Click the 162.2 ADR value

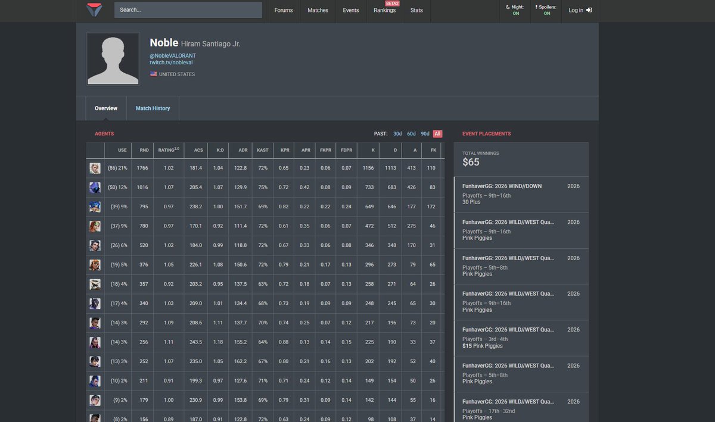[x=241, y=361]
